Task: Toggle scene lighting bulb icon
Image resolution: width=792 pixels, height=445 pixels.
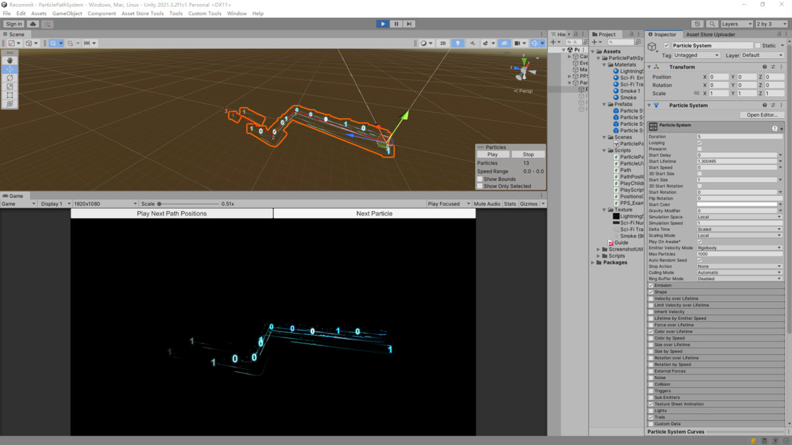Action: [x=457, y=43]
